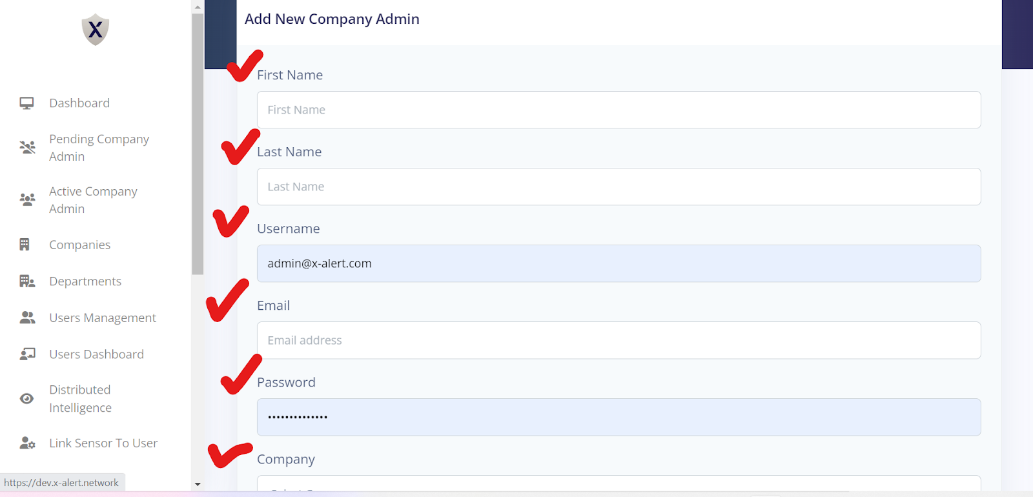Click the Departments icon in sidebar

pos(27,281)
